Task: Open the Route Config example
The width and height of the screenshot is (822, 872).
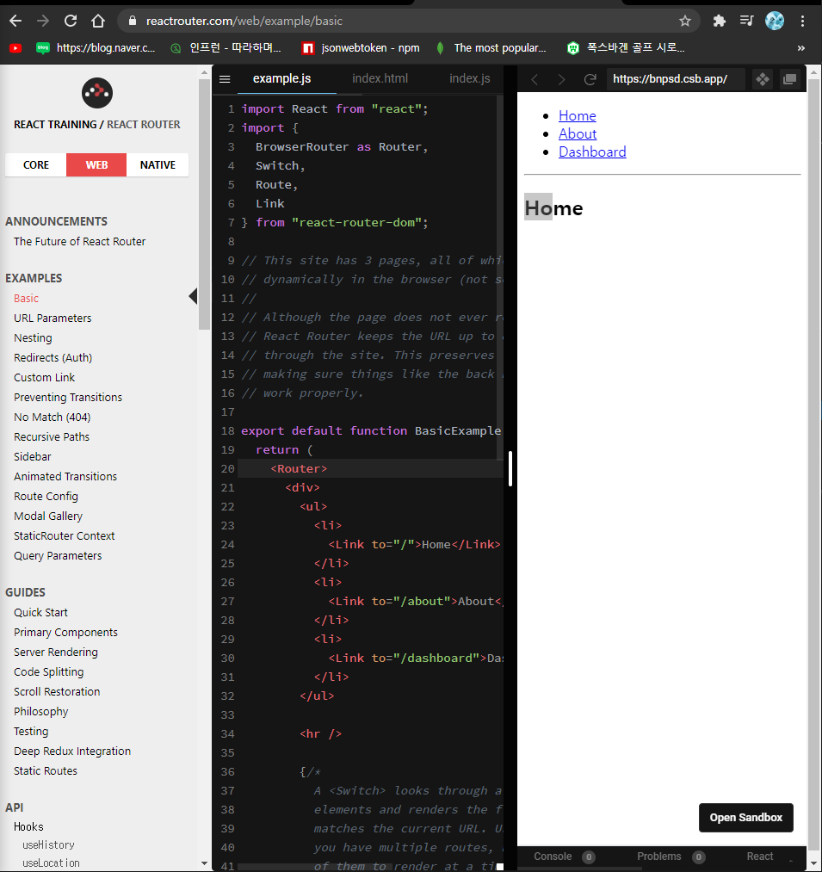Action: [x=46, y=496]
